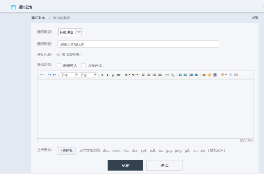This screenshot has width=264, height=176.
Task: Align text left
Action: [x=143, y=75]
